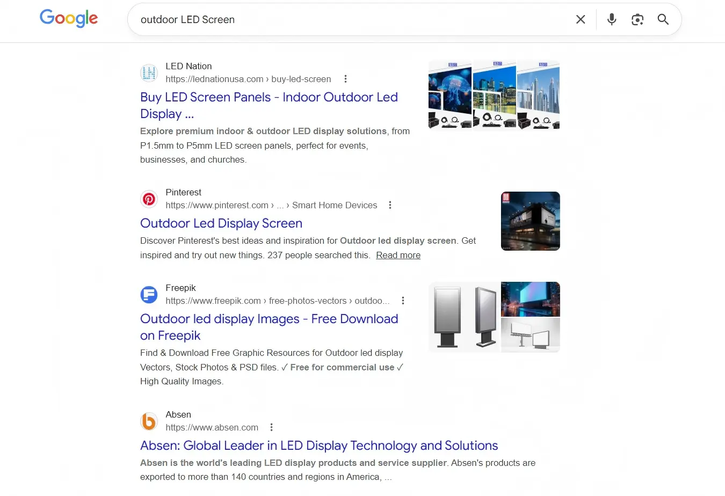Open the Outdoor Led Display Screen result
The height and width of the screenshot is (496, 725).
tap(221, 223)
